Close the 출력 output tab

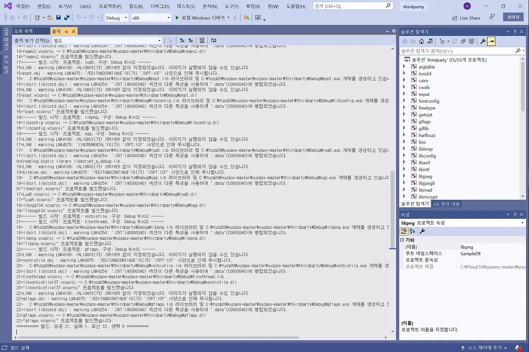click(74, 31)
